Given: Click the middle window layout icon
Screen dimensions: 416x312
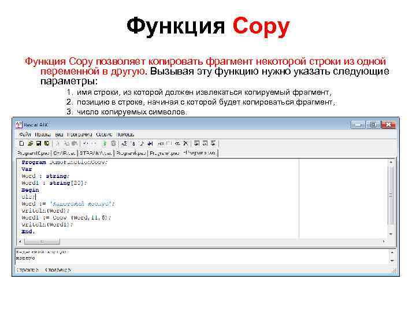Looking at the screenshot, I should (205, 143).
